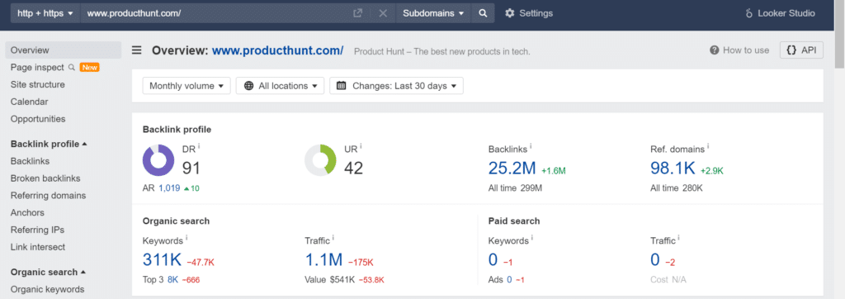Clear the URL field with X icon
The image size is (845, 299).
(383, 13)
